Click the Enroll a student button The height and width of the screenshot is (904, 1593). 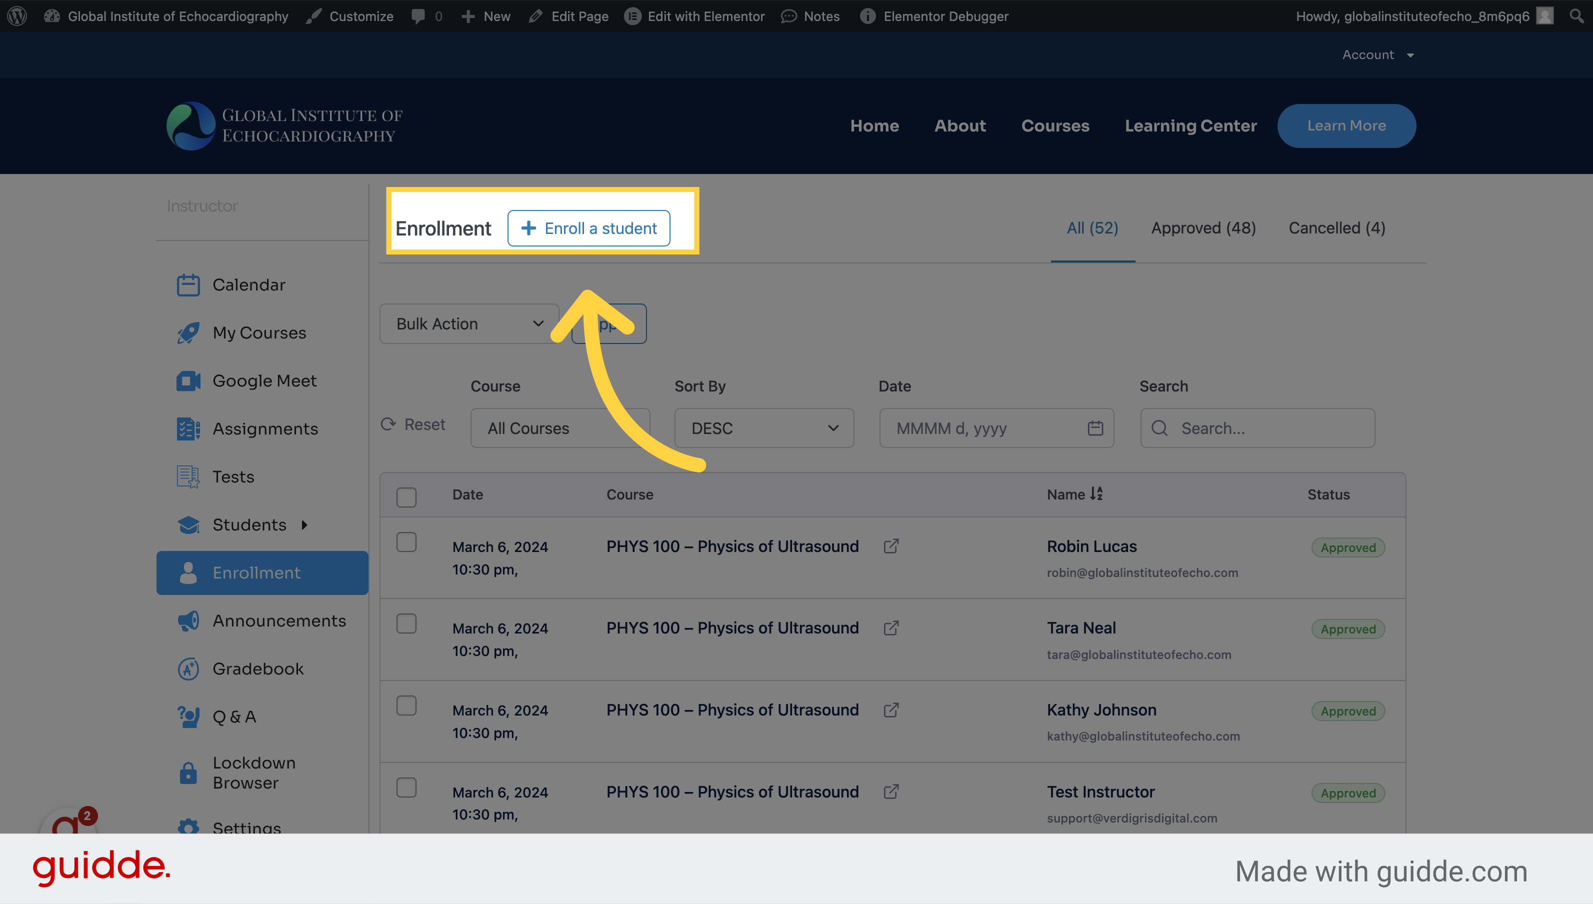(x=588, y=228)
